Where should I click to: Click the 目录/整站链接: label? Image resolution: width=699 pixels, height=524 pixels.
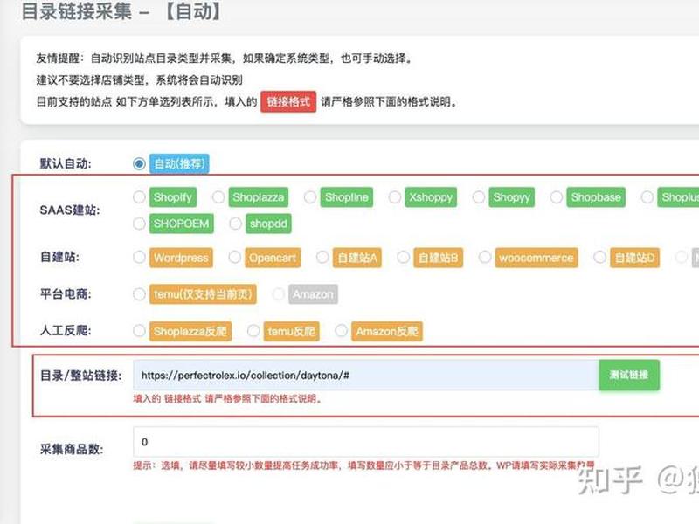coord(80,376)
